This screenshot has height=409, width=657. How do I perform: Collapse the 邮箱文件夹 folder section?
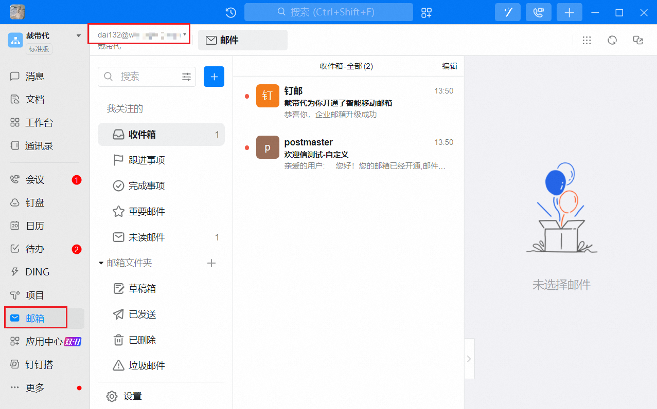coord(101,263)
